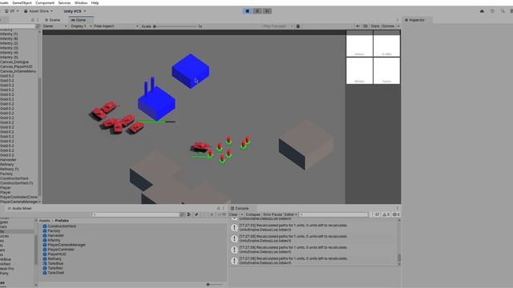The height and width of the screenshot is (288, 513).
Task: Click the Assets breadcrumb in Project
Action: [45, 221]
